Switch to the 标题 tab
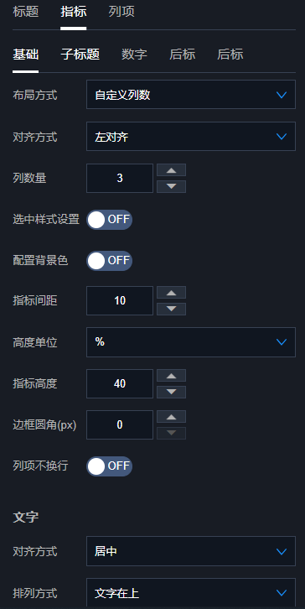 (26, 12)
